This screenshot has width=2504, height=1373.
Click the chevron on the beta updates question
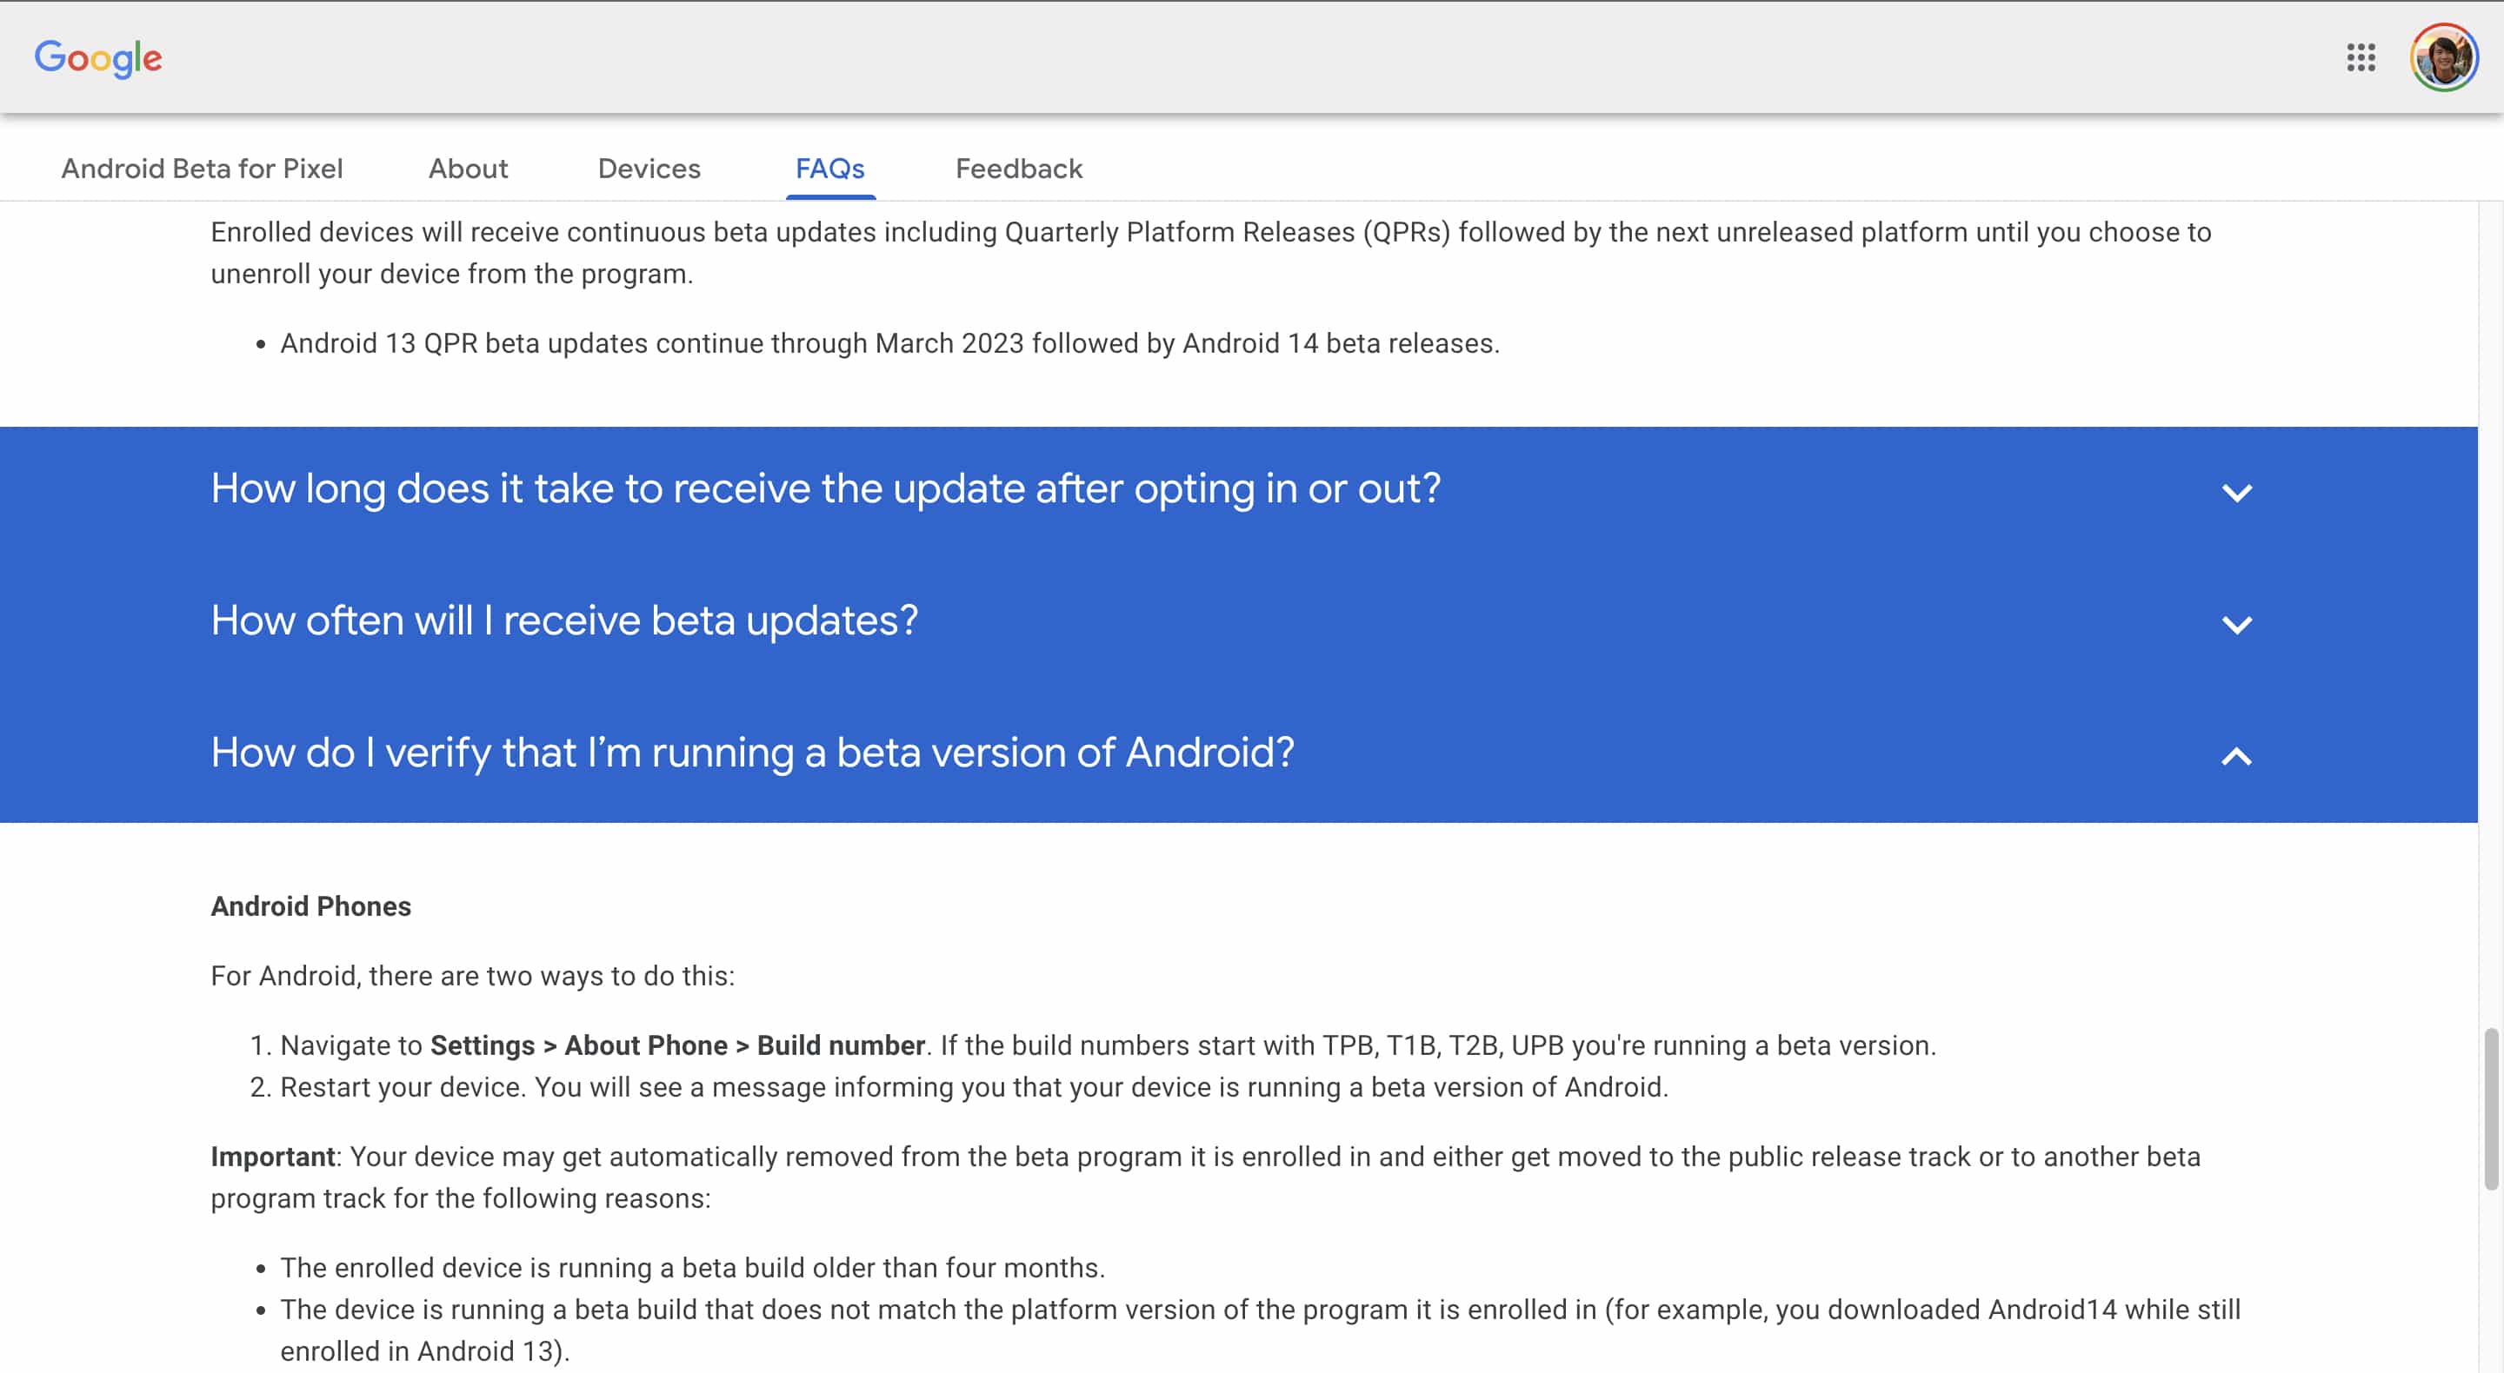click(2238, 624)
